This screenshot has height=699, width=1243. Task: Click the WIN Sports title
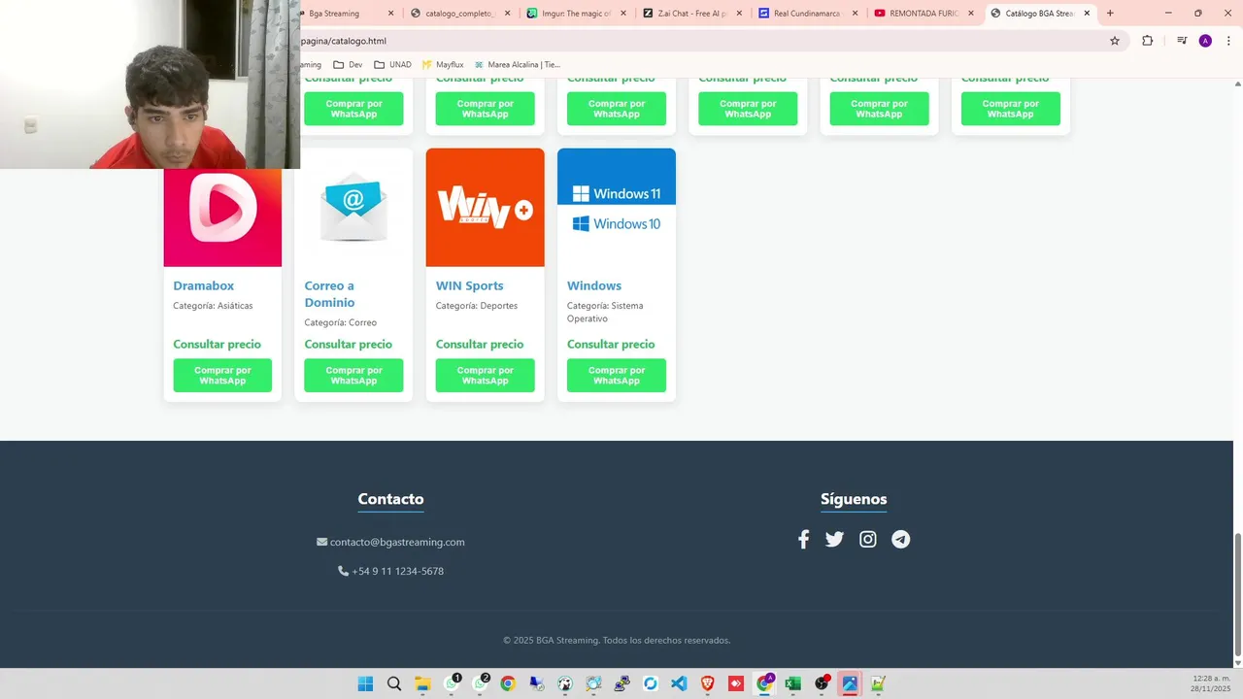(469, 285)
